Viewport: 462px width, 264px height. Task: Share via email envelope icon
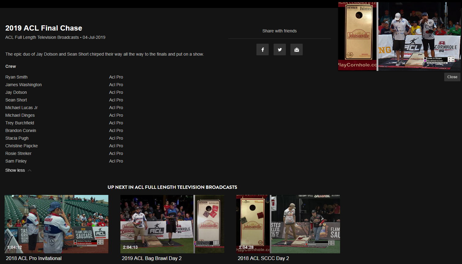point(297,50)
